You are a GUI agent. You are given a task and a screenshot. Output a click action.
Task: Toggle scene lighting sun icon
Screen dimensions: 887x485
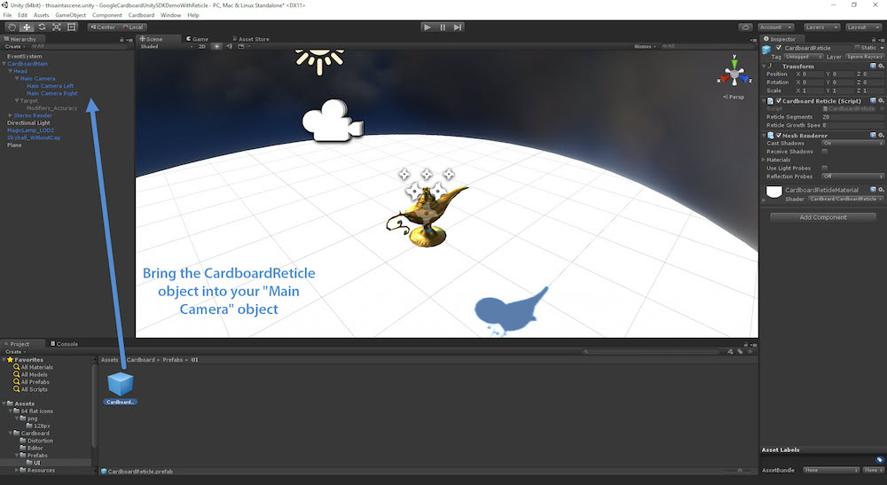[x=216, y=46]
